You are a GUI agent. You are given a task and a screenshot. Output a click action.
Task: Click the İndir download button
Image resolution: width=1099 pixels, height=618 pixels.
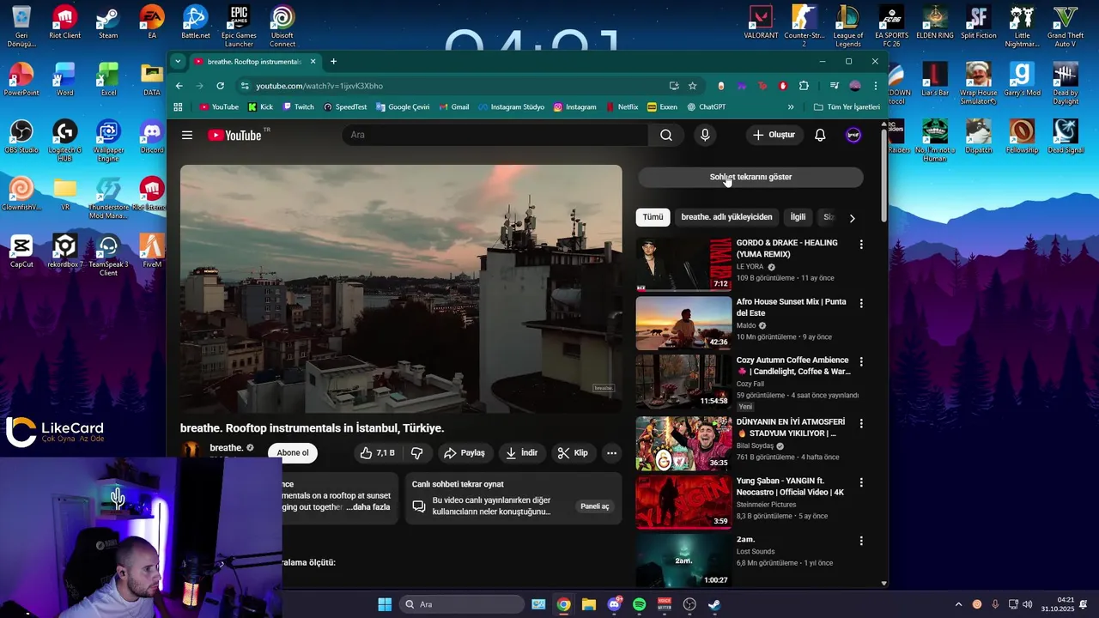(521, 452)
